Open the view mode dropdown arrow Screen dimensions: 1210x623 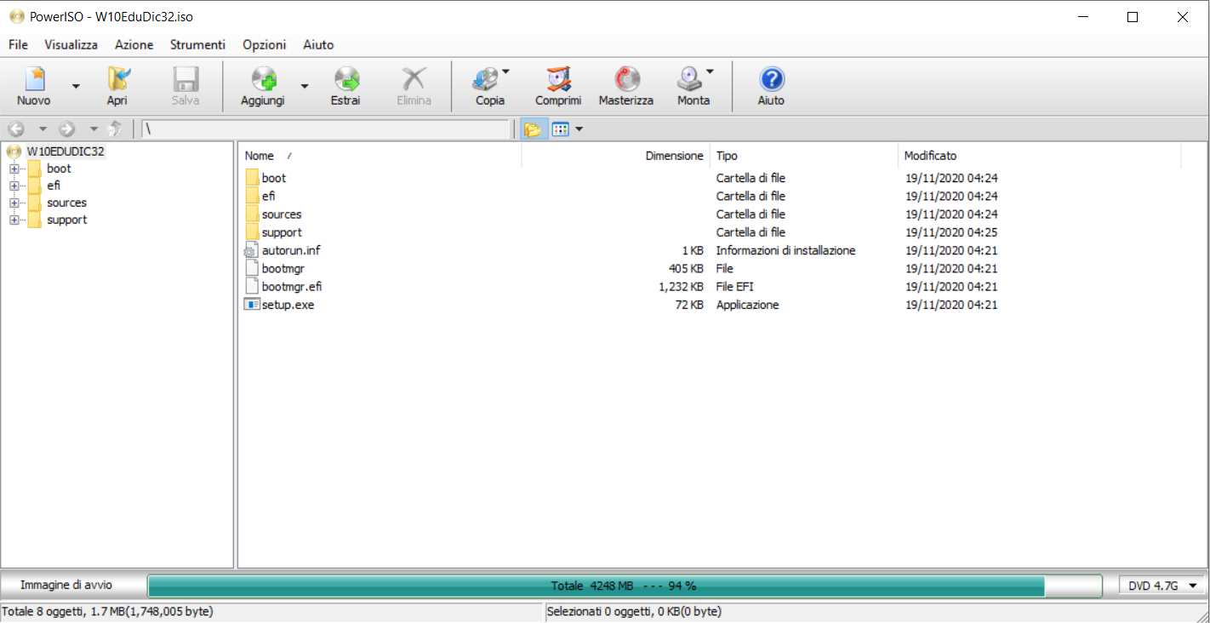(x=579, y=129)
